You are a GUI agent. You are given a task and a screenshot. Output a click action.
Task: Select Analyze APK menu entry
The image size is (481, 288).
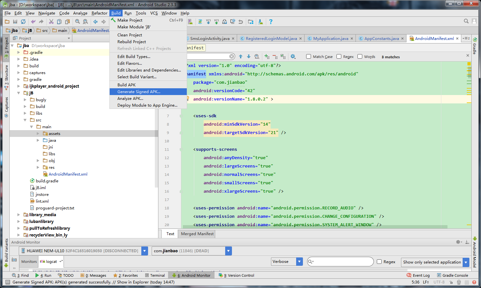point(148,98)
